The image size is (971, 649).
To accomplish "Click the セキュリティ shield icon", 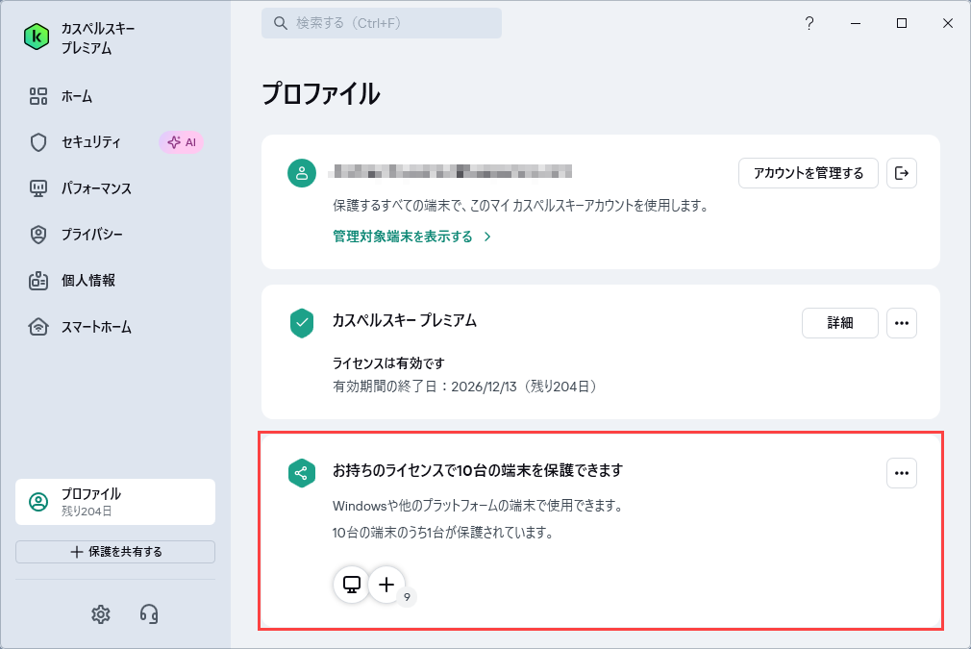I will tap(38, 142).
